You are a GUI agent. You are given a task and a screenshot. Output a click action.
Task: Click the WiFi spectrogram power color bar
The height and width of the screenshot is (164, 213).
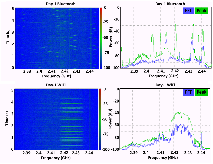click(100, 119)
